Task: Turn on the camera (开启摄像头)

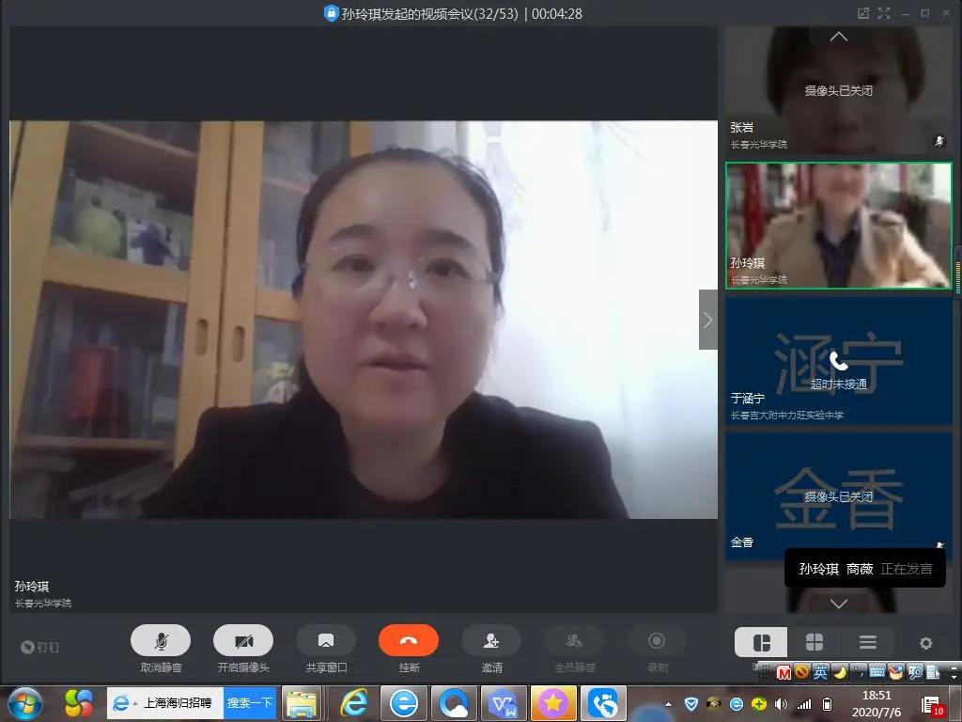Action: (243, 641)
